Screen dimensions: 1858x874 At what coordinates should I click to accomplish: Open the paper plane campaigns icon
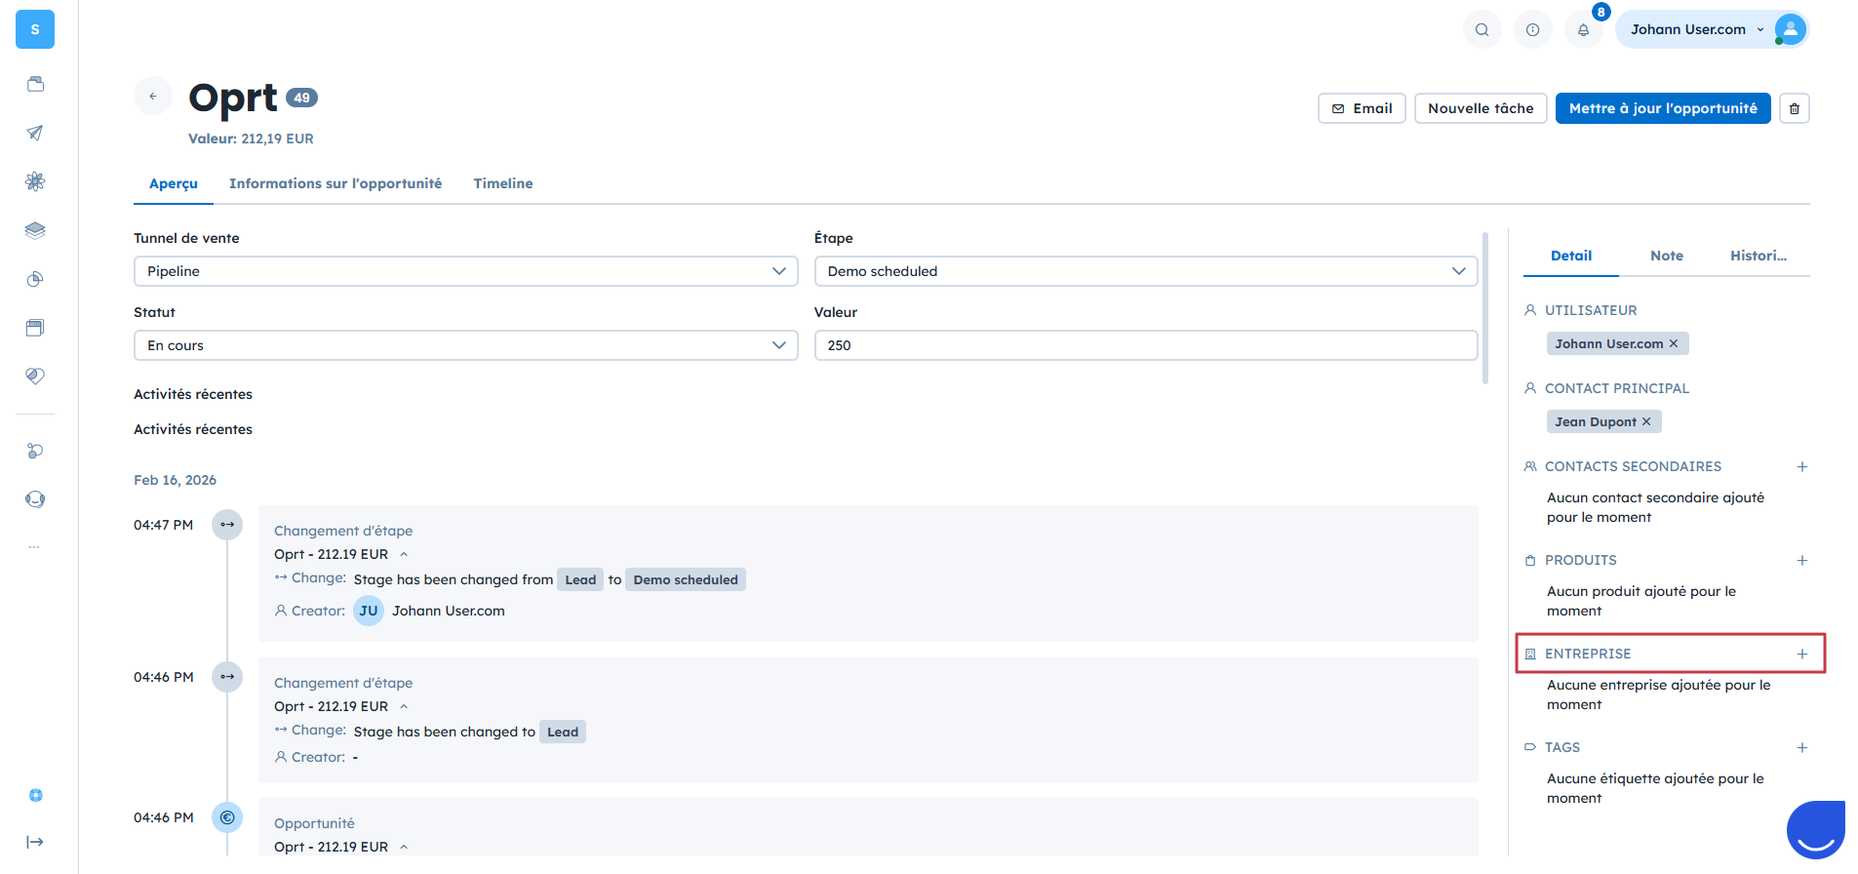(35, 133)
